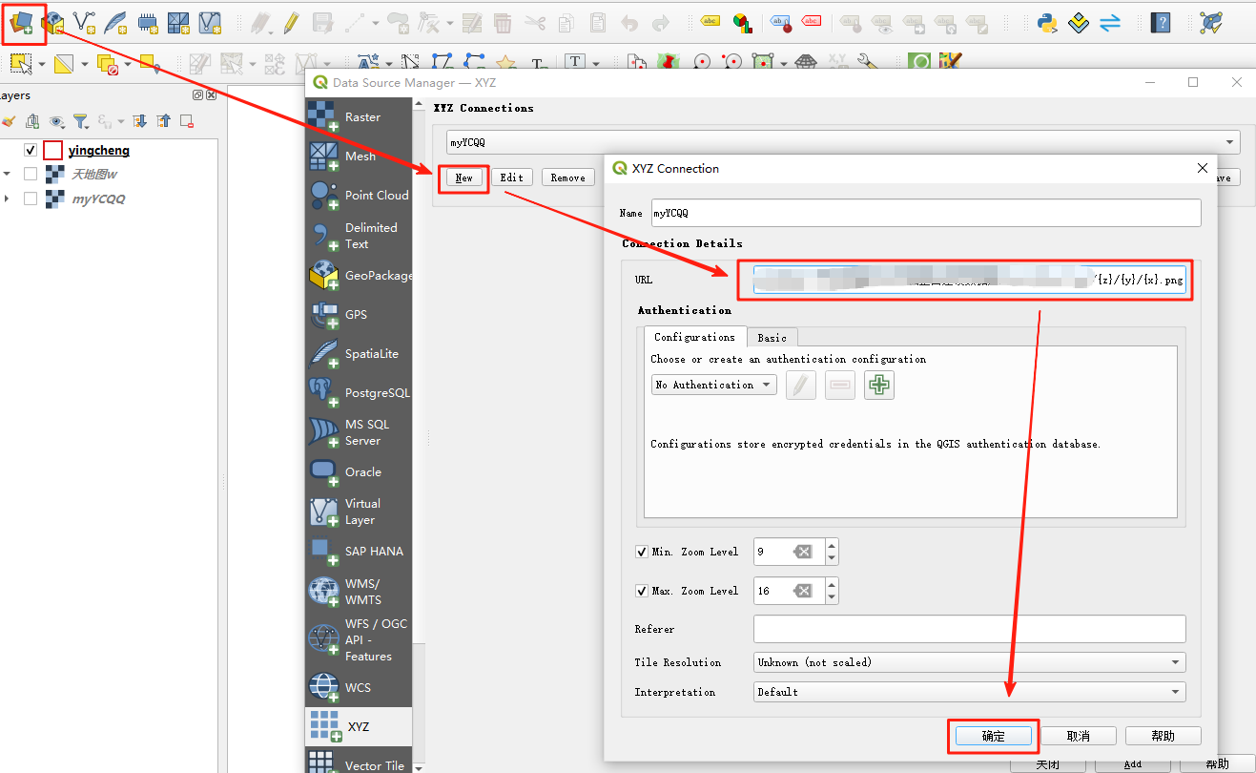This screenshot has width=1256, height=773.
Task: Check the myYCQQ layer visibility checkbox
Action: [x=31, y=198]
